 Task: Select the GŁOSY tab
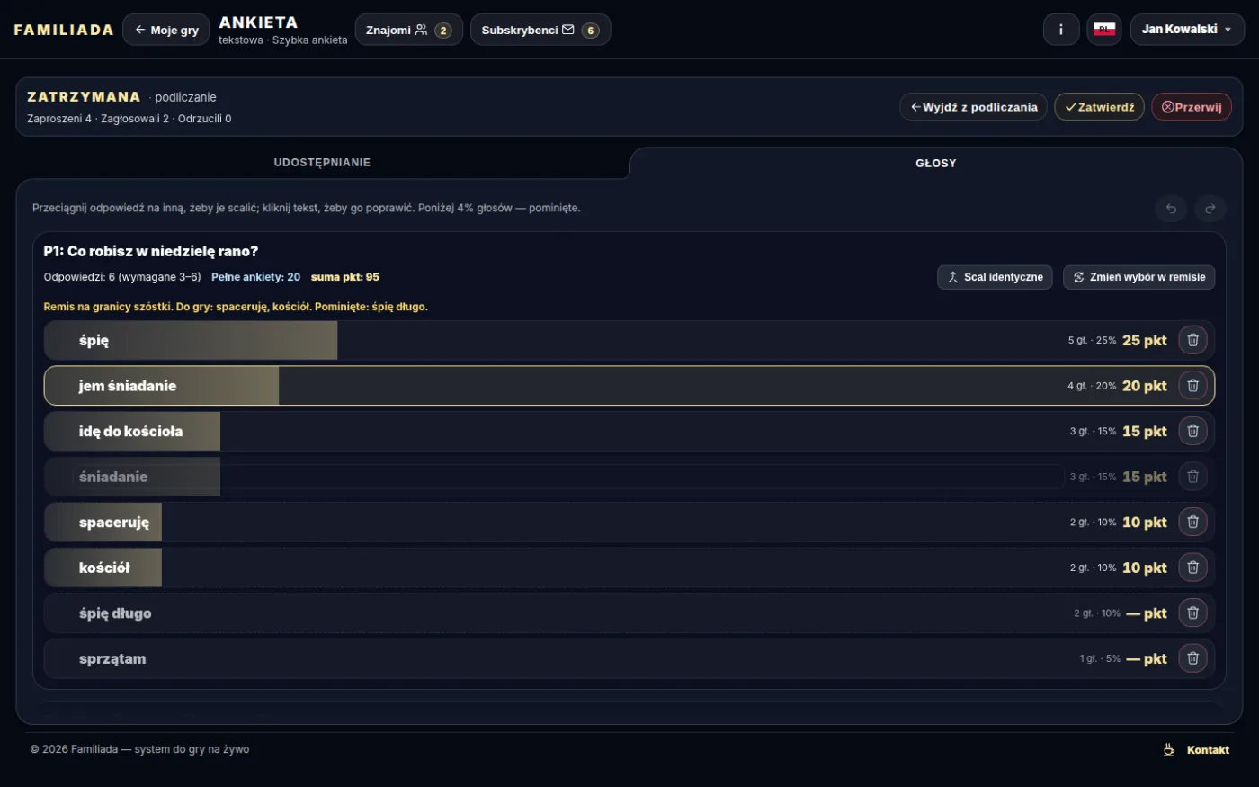[x=936, y=163]
